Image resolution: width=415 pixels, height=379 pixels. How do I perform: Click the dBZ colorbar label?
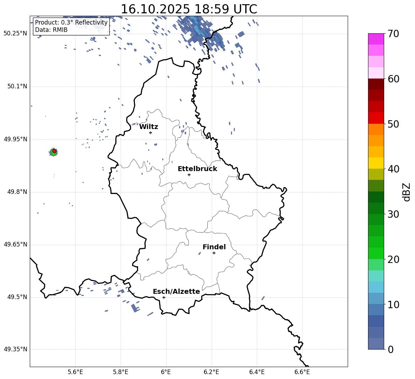[407, 192]
